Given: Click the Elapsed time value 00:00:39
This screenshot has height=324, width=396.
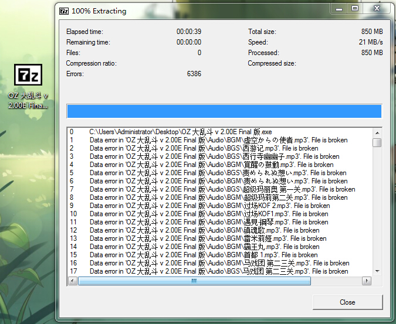Looking at the screenshot, I should [189, 32].
